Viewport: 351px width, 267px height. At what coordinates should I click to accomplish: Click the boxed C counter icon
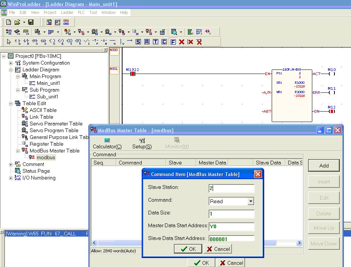164,42
